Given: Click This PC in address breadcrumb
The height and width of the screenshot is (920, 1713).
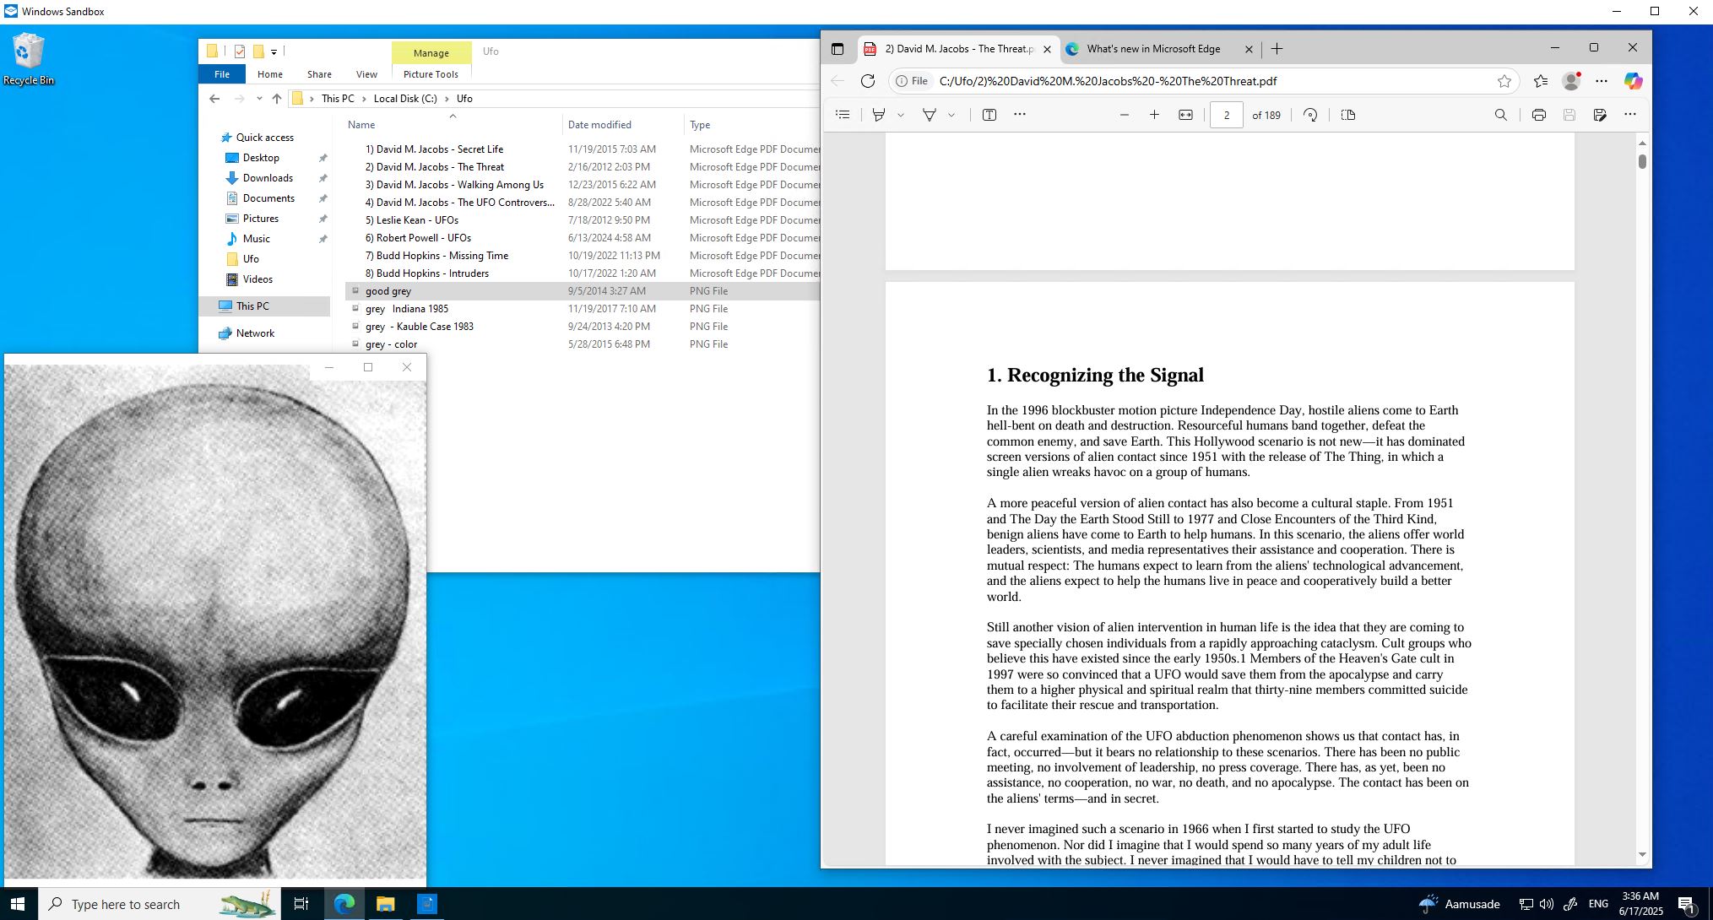Looking at the screenshot, I should click(x=338, y=99).
